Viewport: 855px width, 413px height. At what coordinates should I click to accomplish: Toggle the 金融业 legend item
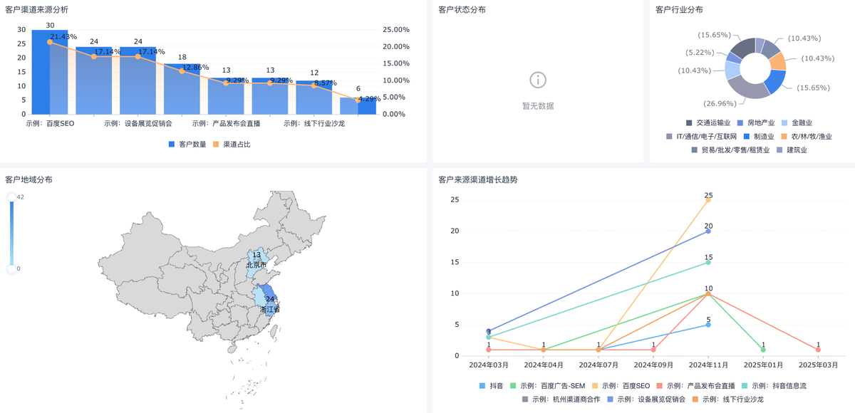[798, 122]
